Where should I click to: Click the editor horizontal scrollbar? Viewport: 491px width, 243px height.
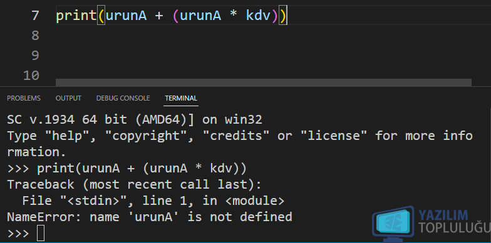click(263, 82)
